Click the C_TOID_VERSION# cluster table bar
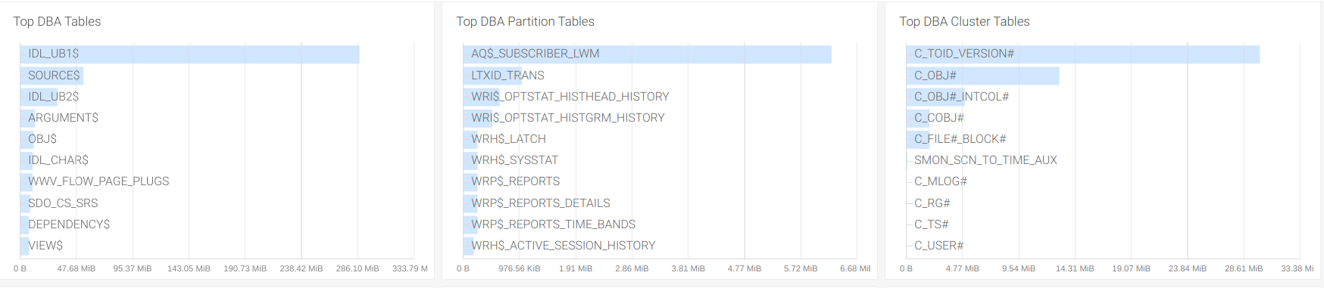1324x288 pixels. [1083, 54]
